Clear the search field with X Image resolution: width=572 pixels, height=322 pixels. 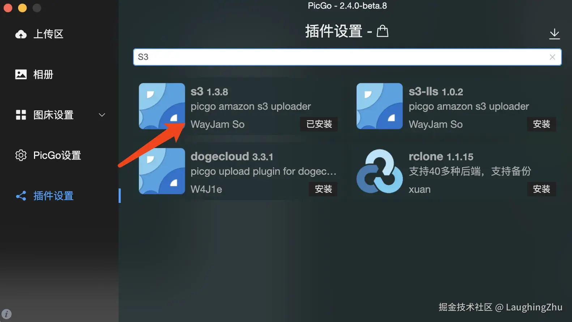pos(552,57)
